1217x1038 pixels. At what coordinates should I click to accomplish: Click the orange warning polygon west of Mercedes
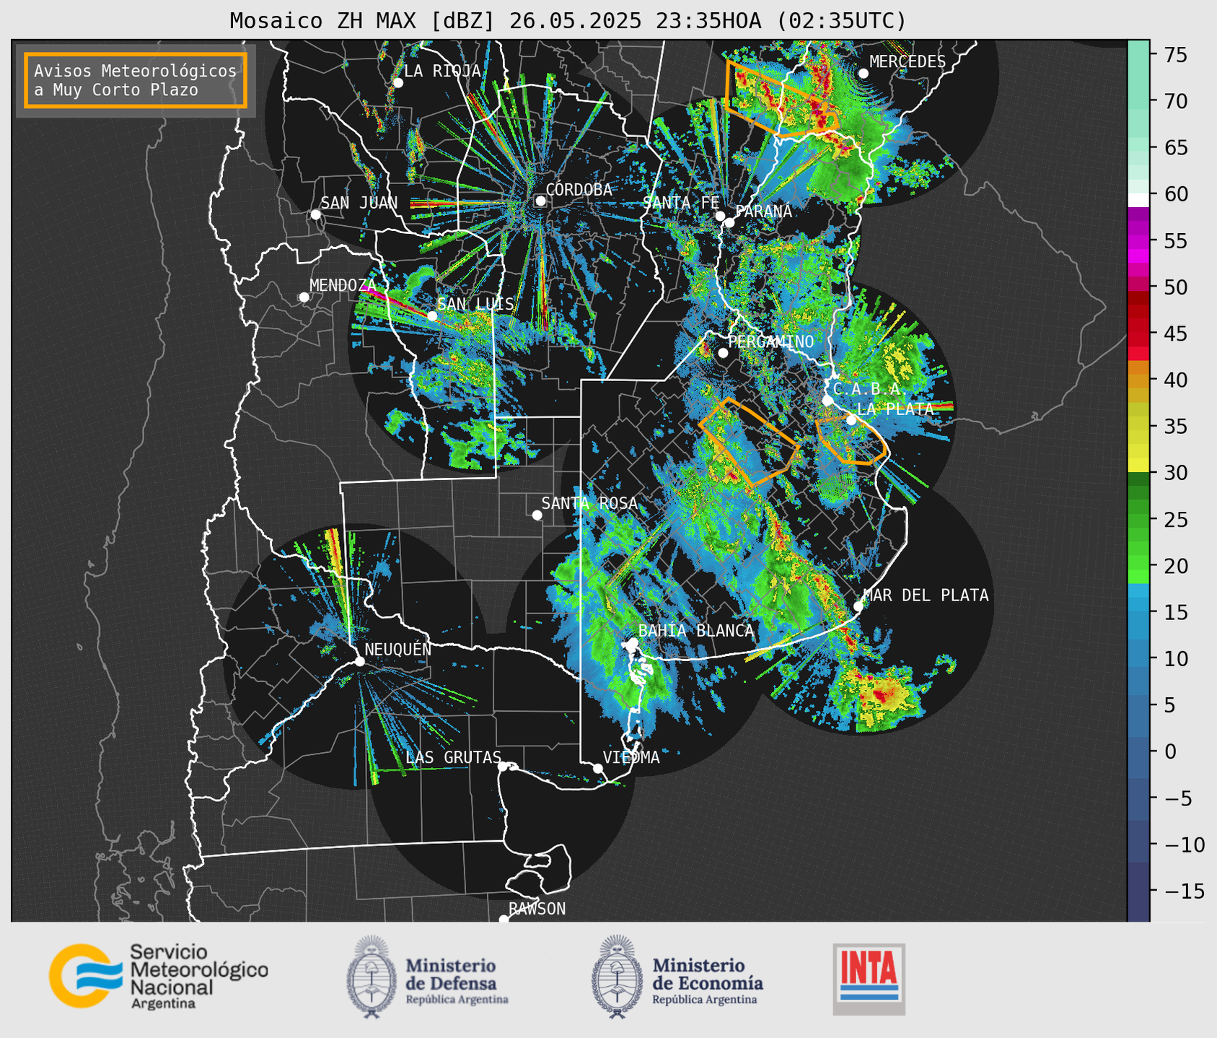point(781,99)
